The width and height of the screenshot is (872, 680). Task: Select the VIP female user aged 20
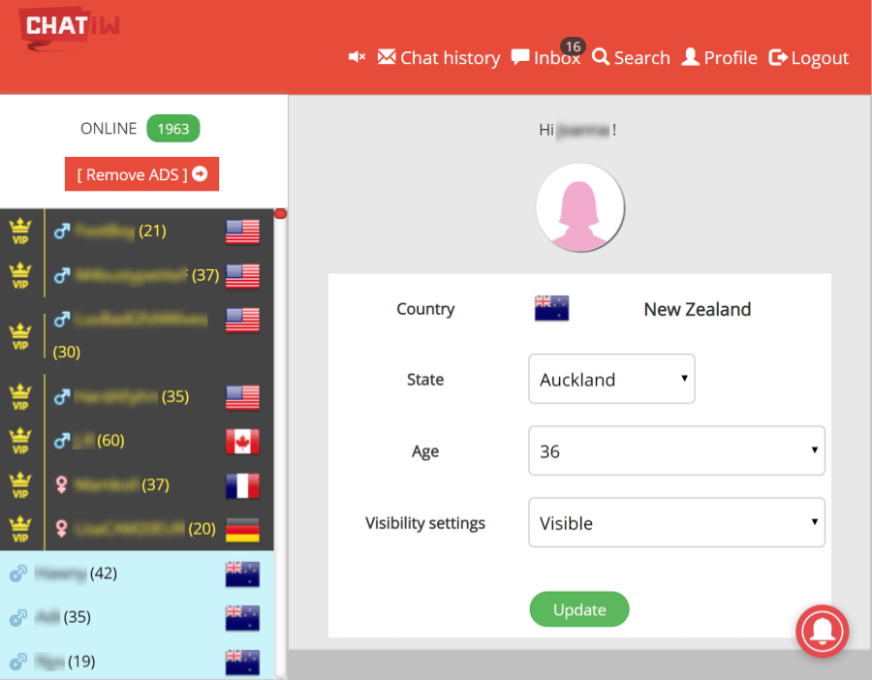coord(135,528)
